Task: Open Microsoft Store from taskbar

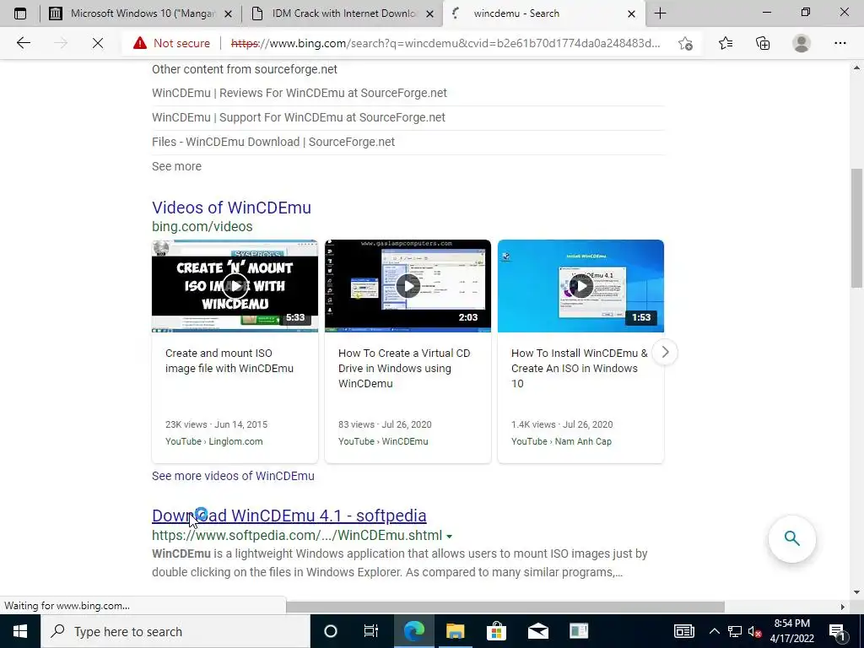Action: (496, 631)
